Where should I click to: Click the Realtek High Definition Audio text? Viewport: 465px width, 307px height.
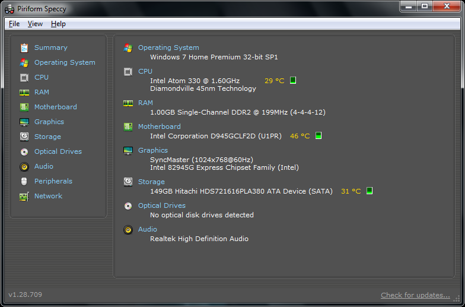coord(199,239)
